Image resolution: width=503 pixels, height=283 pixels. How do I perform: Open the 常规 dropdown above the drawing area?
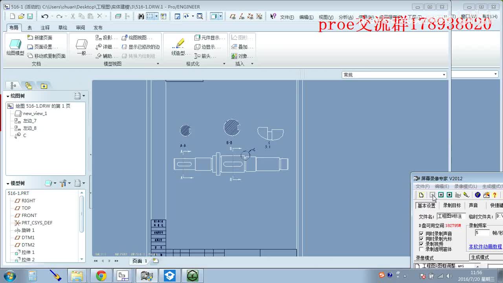point(395,75)
